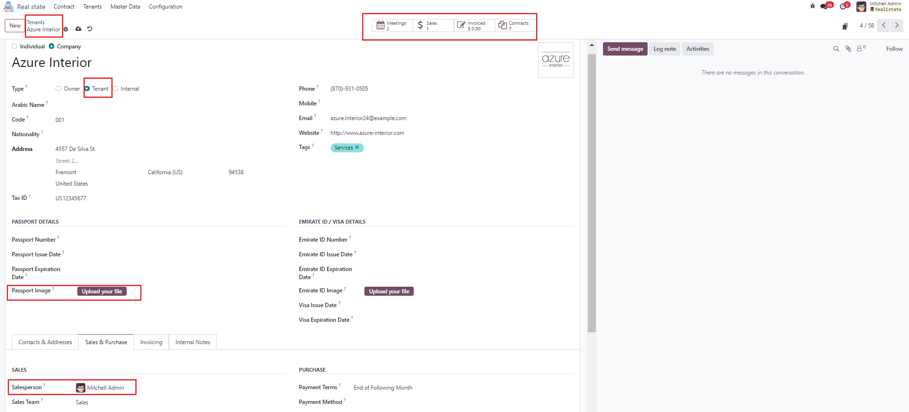Click Activities button in chatter

pos(697,49)
